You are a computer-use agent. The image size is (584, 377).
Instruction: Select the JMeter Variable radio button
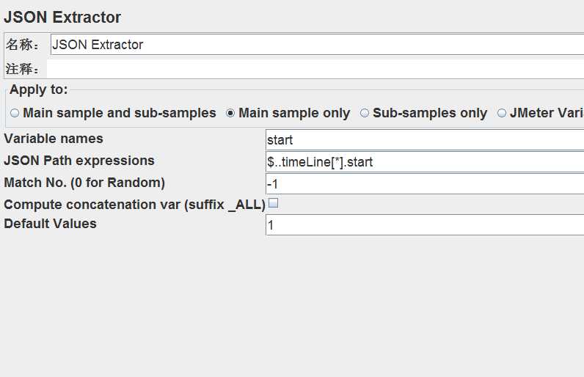[x=502, y=113]
